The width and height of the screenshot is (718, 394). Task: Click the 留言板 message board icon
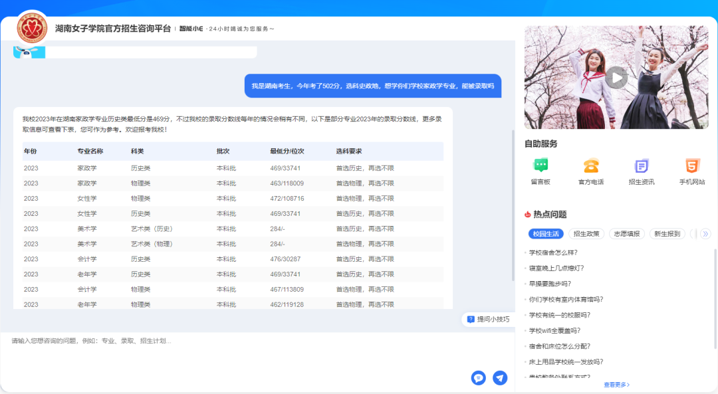540,166
